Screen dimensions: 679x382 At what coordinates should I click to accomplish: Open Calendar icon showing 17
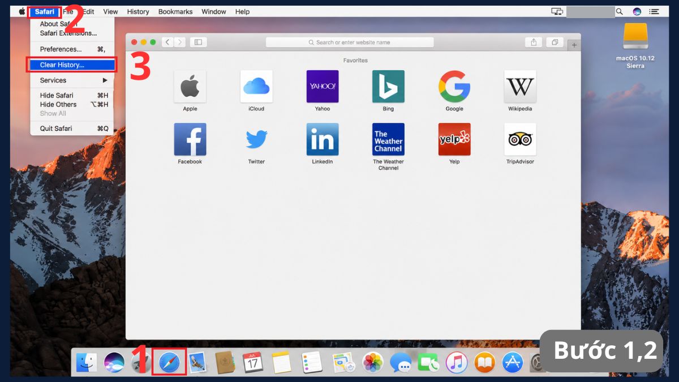click(253, 363)
